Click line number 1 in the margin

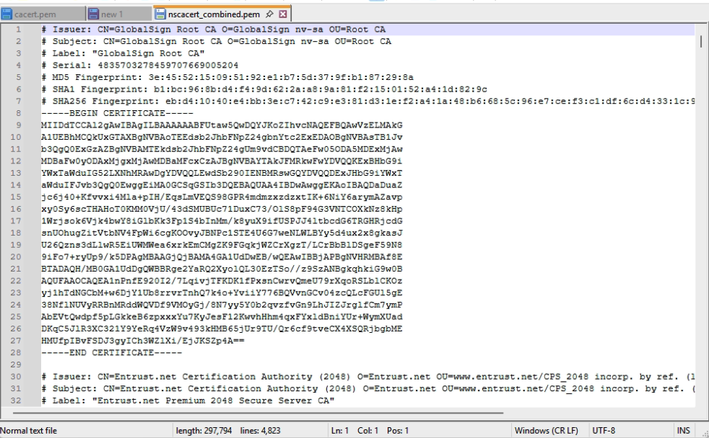(19, 30)
